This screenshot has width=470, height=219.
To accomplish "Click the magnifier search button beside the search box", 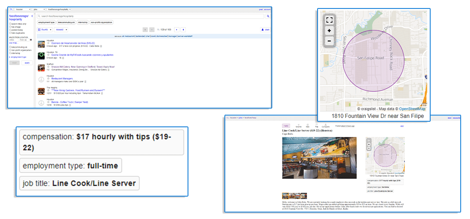I will pyautogui.click(x=268, y=16).
